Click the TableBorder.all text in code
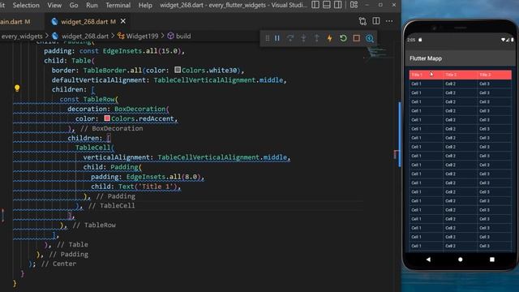The image size is (519, 292). click(112, 71)
